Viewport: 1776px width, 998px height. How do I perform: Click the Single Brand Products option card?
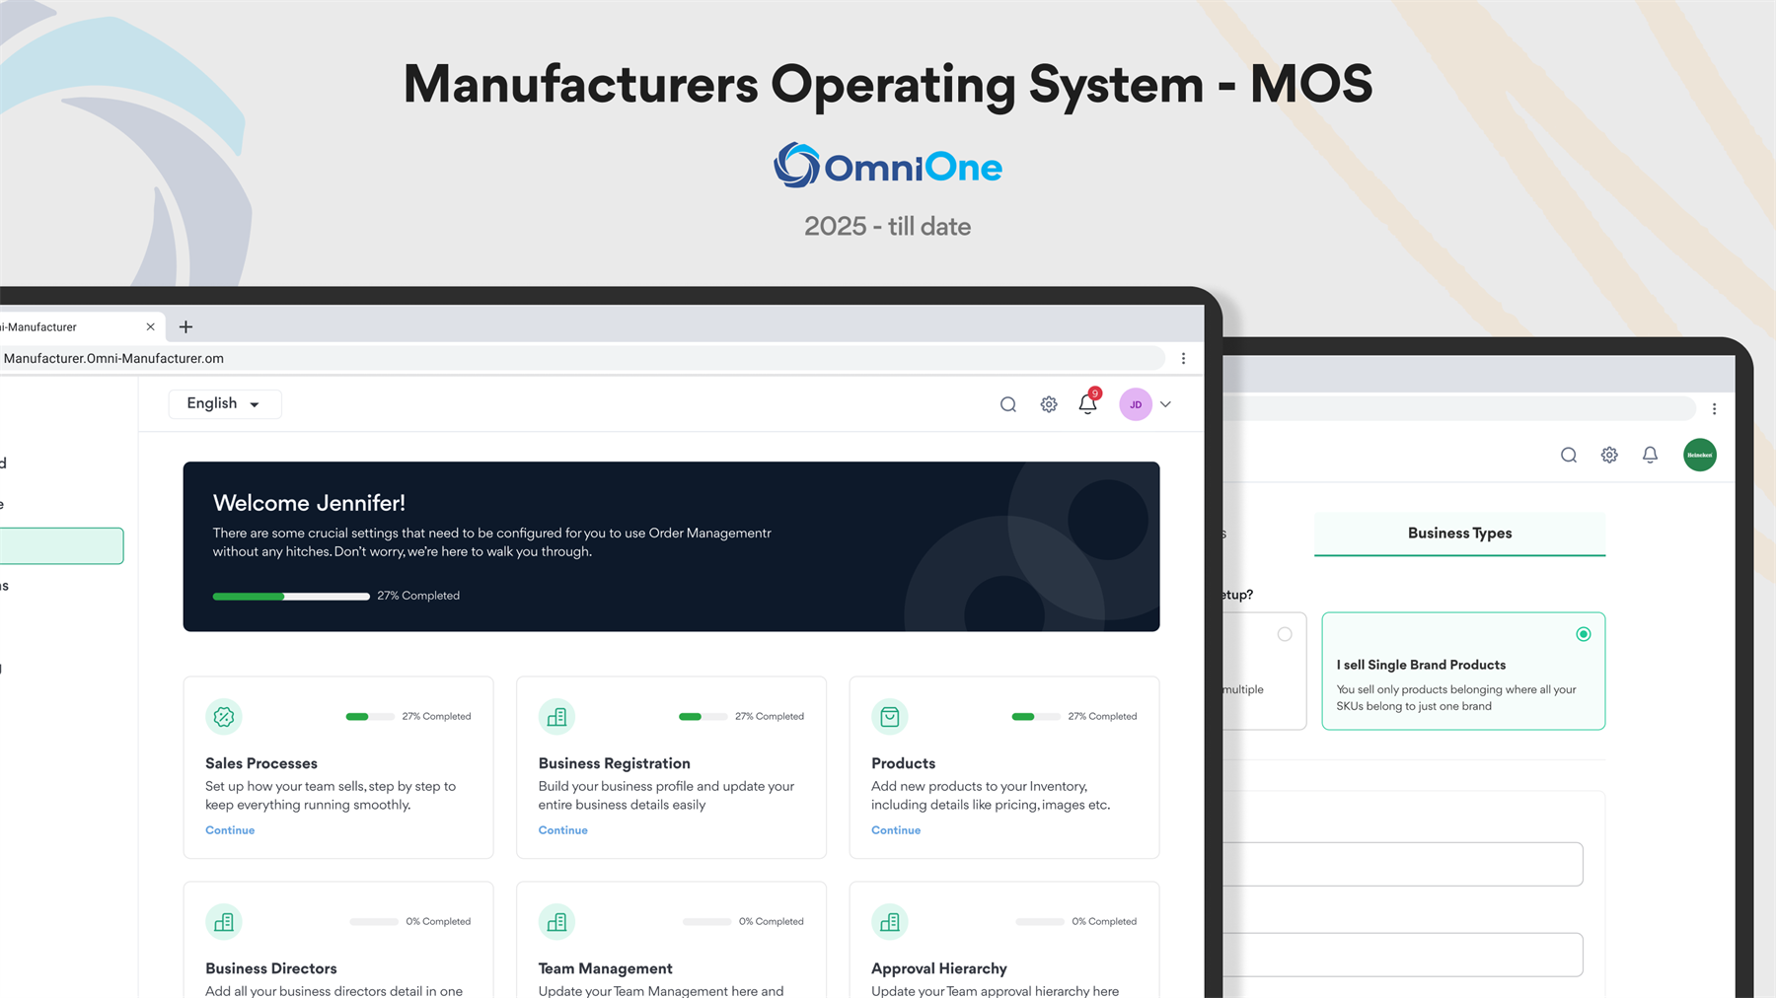click(x=1463, y=672)
